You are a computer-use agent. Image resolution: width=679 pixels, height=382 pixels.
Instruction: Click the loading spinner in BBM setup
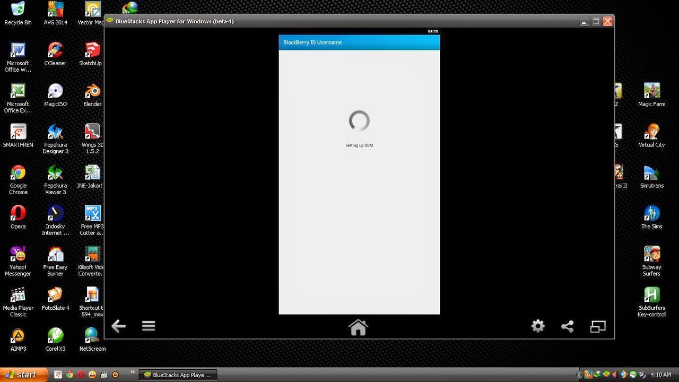[x=359, y=121]
